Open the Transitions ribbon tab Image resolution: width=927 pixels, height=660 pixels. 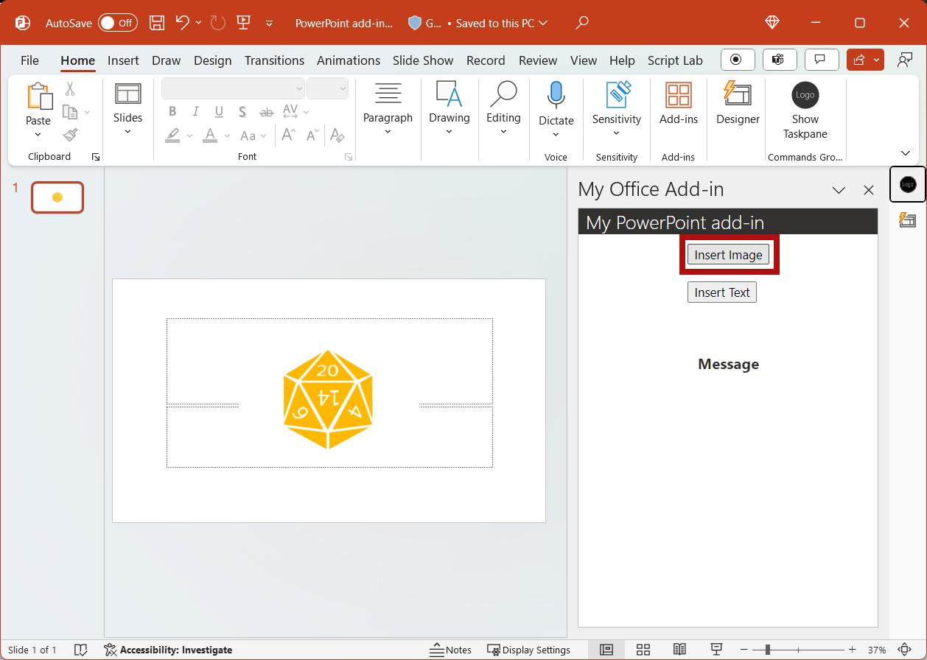[274, 60]
